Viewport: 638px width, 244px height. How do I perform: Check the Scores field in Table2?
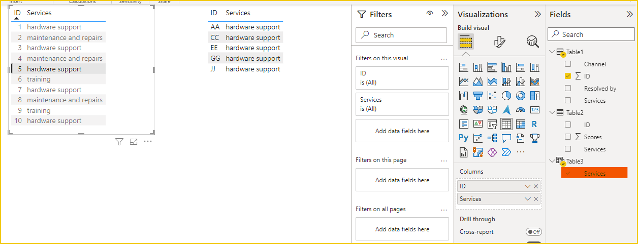point(568,137)
